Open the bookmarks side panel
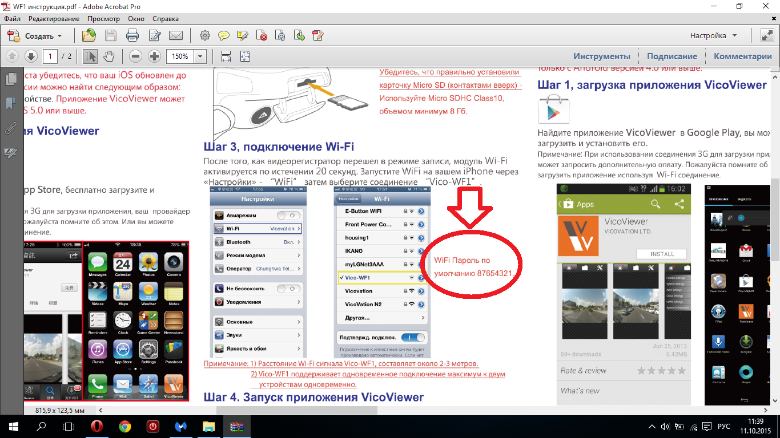 (10, 103)
